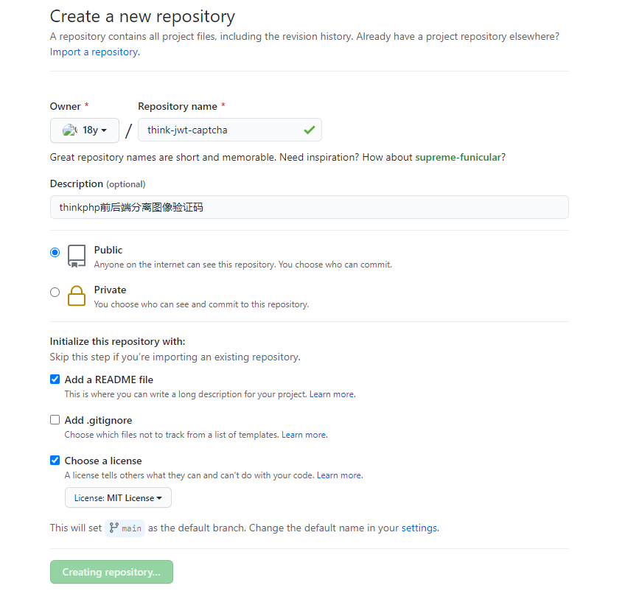Uncheck Add a README file
This screenshot has width=639, height=605.
coord(55,380)
